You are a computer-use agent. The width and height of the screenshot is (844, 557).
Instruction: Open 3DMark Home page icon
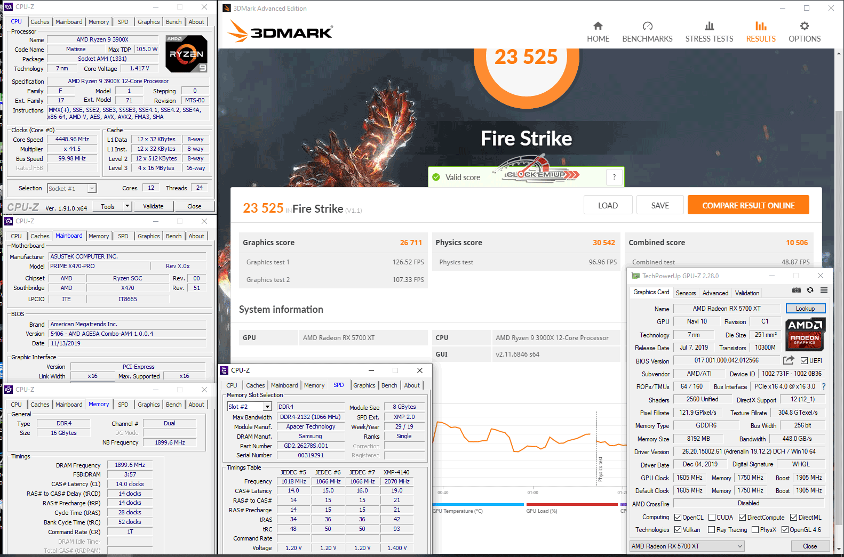598,27
